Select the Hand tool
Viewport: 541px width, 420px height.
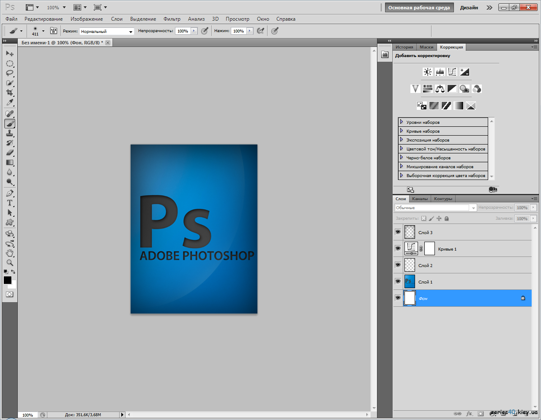tap(10, 253)
